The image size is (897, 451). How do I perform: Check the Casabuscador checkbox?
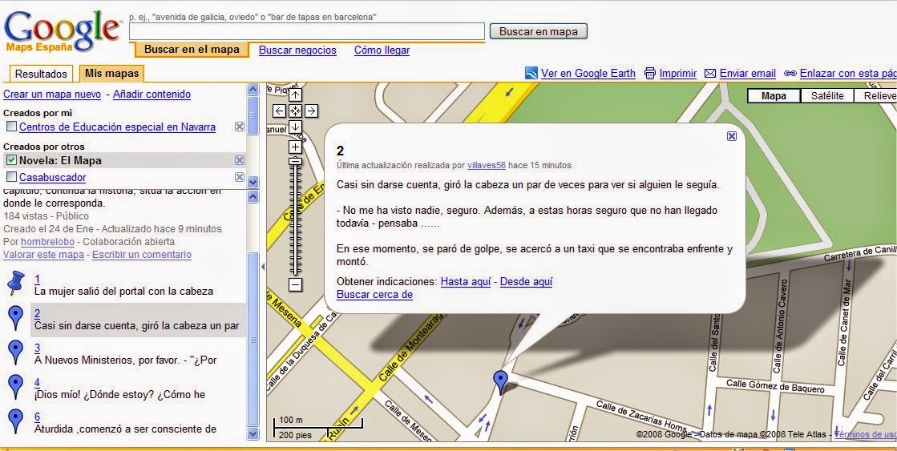tap(11, 176)
